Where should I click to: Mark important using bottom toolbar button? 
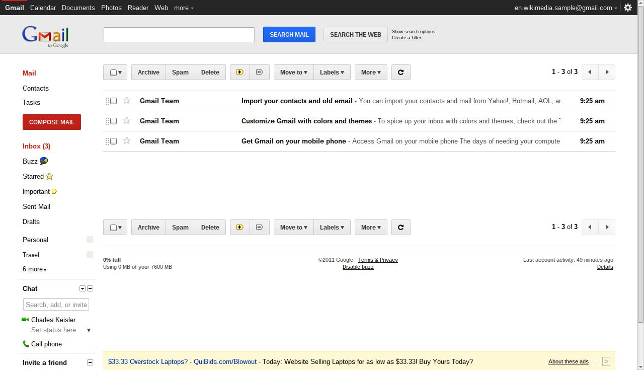(x=240, y=228)
